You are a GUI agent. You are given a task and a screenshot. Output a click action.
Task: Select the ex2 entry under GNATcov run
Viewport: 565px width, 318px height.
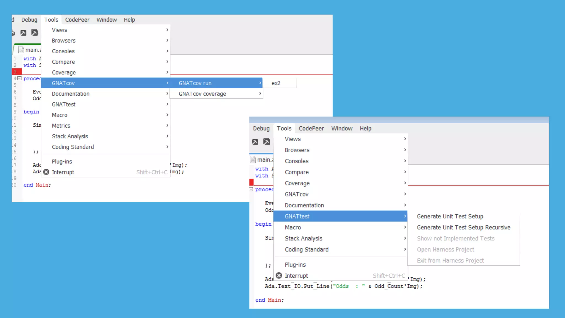pyautogui.click(x=276, y=83)
